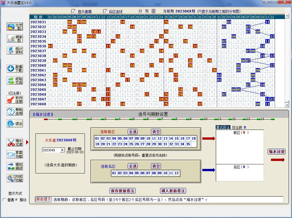Click 清空 to clear back zone selection
Viewport: 292px width, 218px height.
(x=156, y=166)
